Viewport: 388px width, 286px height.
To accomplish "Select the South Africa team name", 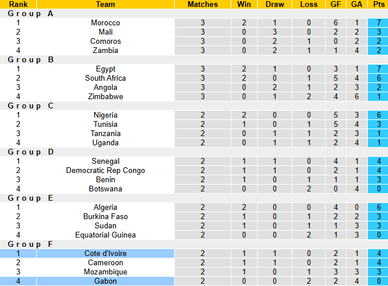I will [106, 78].
